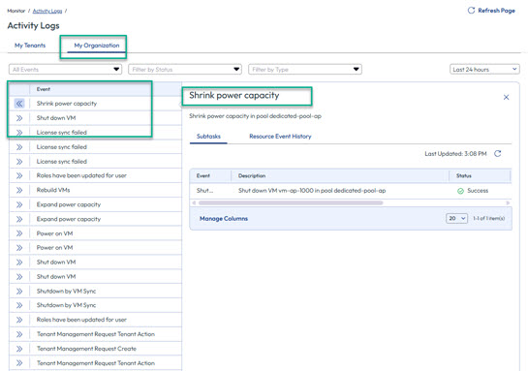Click the green Success check icon
This screenshot has width=528, height=371.
(x=460, y=191)
